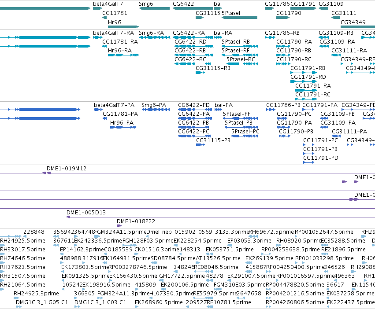The width and height of the screenshot is (375, 309).
Task: Click the RP001052647.5prime EST label
Action: tap(324, 232)
